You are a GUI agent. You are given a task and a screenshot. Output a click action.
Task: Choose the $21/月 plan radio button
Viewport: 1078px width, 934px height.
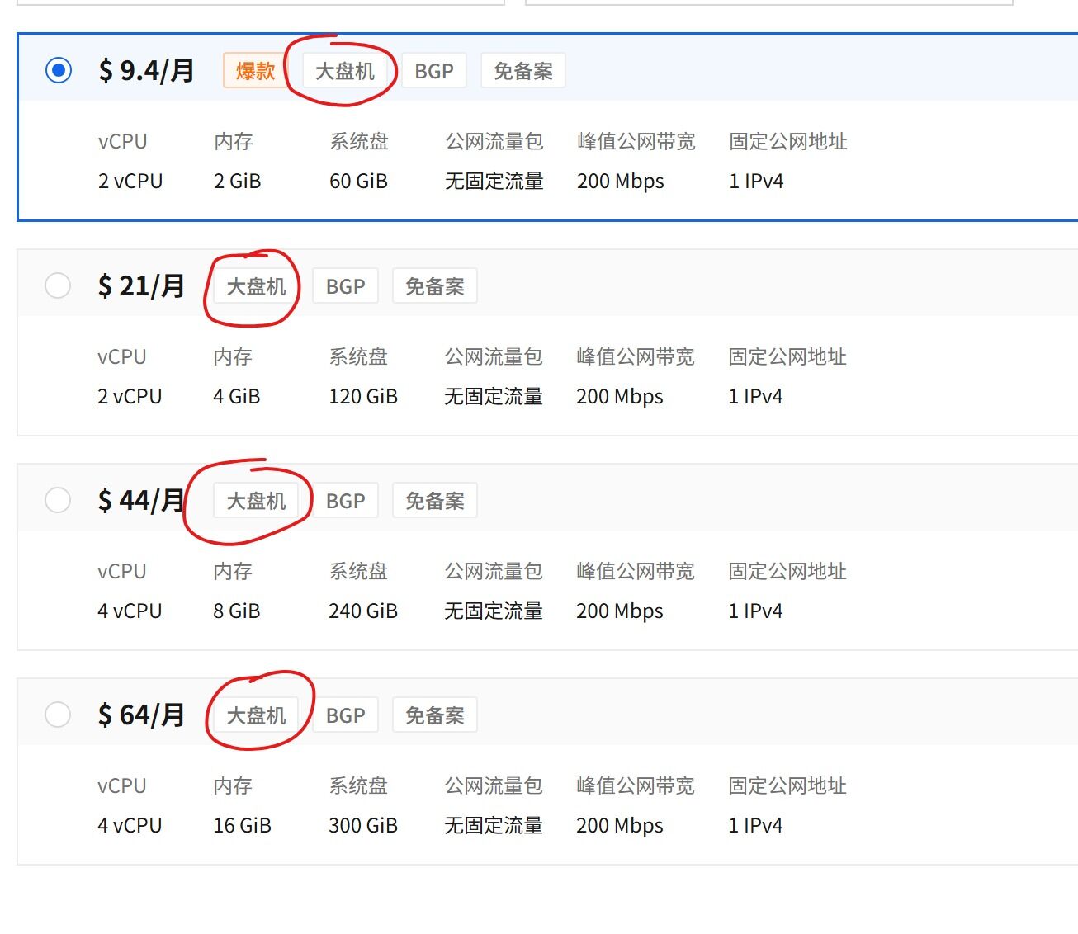click(58, 286)
